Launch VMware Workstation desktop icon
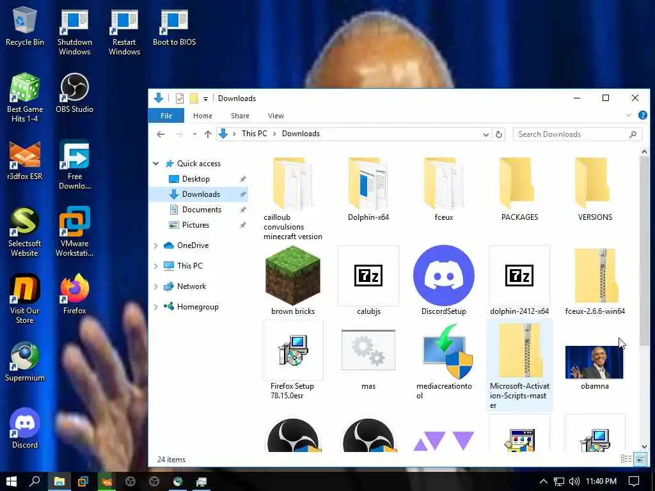Screen dimensions: 655x491 click(x=74, y=231)
